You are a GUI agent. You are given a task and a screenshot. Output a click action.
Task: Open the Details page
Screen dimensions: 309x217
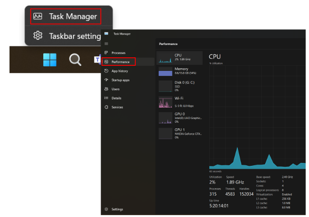click(128, 98)
